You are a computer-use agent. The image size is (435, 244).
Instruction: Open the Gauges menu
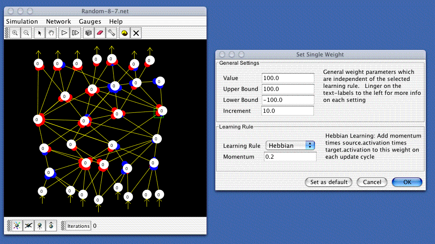coord(90,21)
